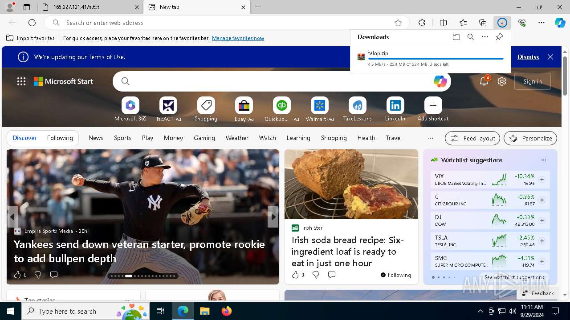Select the Following feed tab
570x320 pixels.
tap(60, 138)
